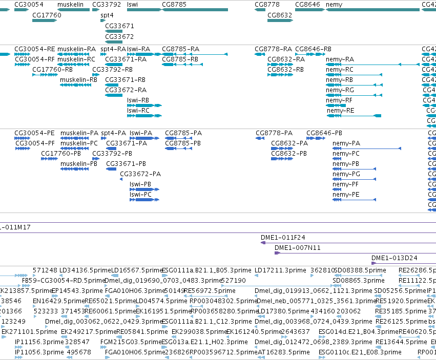This screenshot has width=436, height=360.
Task: Click the CG8778 gene label
Action: point(267,5)
